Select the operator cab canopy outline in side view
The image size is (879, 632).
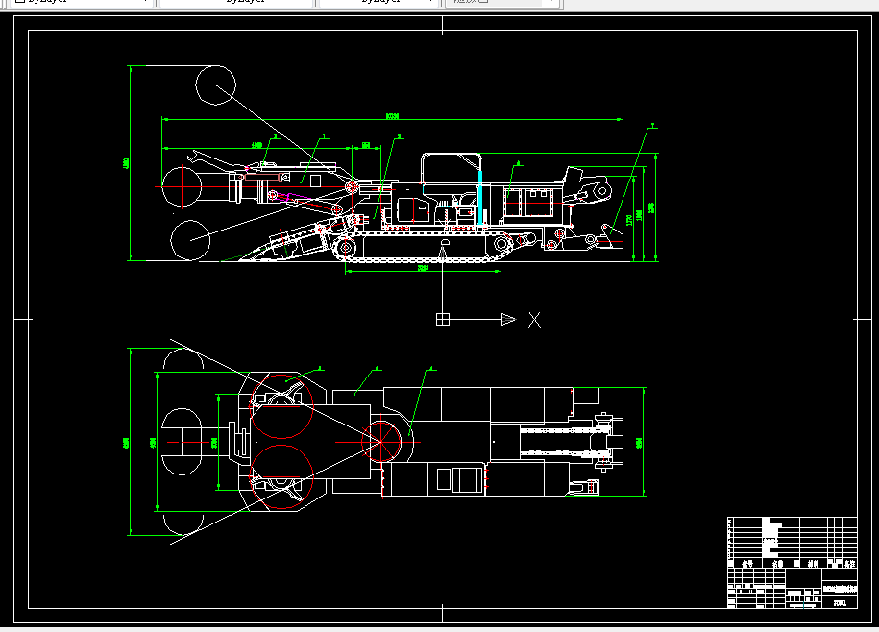pyautogui.click(x=452, y=167)
